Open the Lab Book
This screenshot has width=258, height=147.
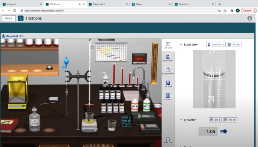tap(168, 84)
